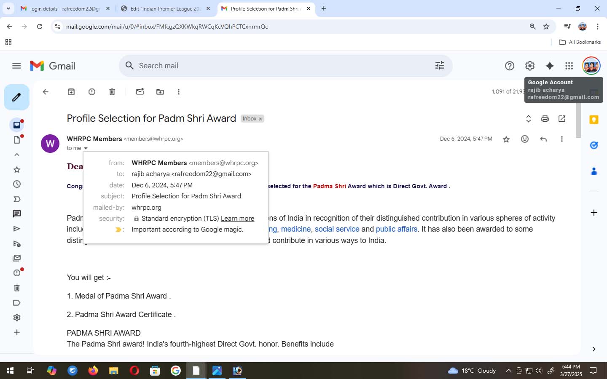Open Snoozed mail clock icon
The width and height of the screenshot is (607, 379).
tap(17, 184)
